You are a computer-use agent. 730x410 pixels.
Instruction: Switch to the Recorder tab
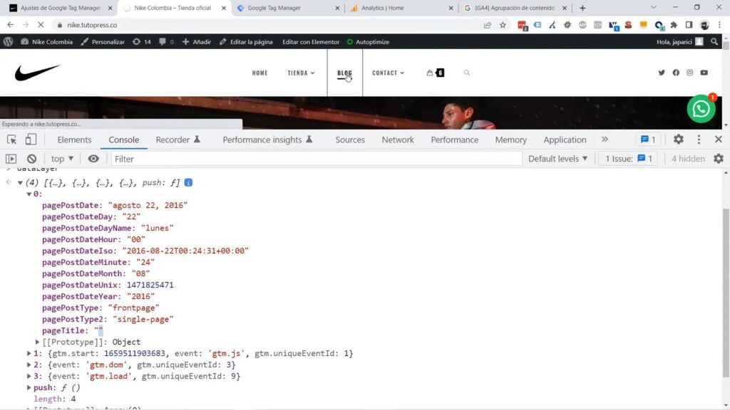pos(178,140)
